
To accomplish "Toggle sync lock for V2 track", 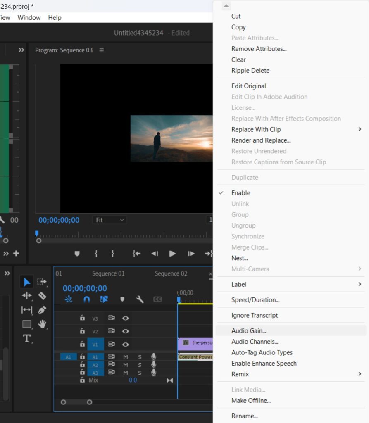I will coord(112,331).
